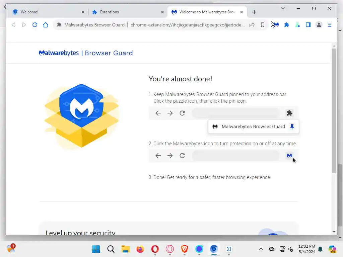Image resolution: width=343 pixels, height=257 pixels.
Task: Launch Brave browser from taskbar
Action: [185, 249]
